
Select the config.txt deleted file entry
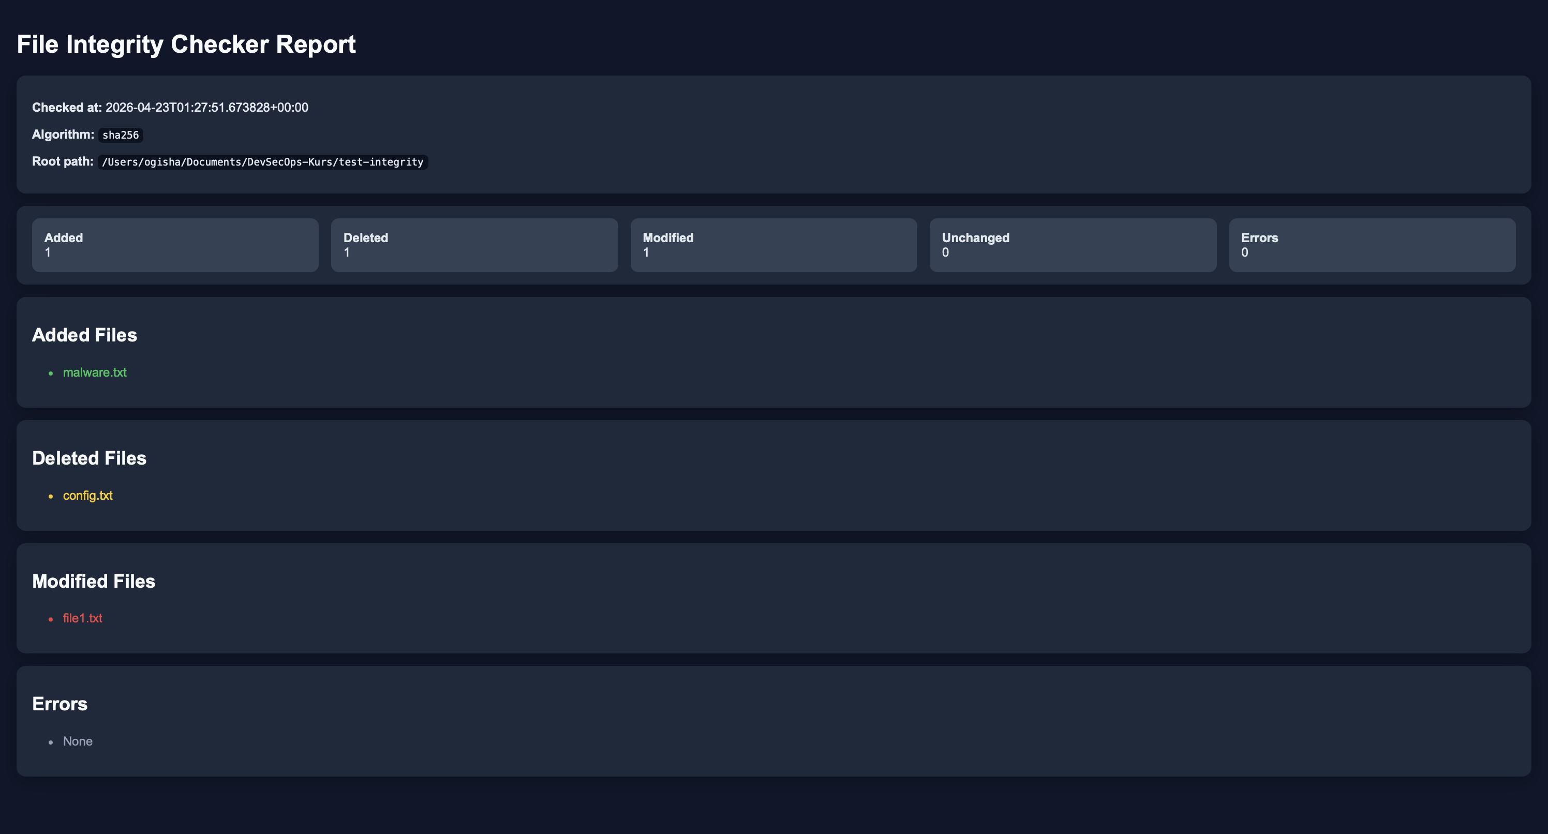pyautogui.click(x=88, y=496)
